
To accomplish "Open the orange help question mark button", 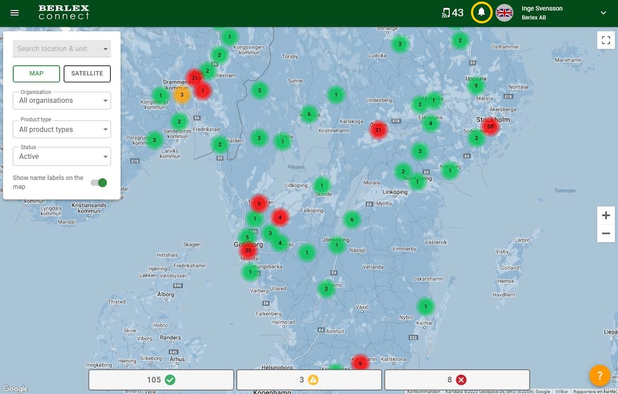I will point(600,375).
